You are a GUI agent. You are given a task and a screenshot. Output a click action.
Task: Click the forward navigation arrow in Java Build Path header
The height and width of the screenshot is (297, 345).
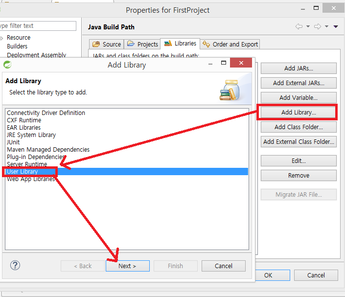click(x=318, y=26)
